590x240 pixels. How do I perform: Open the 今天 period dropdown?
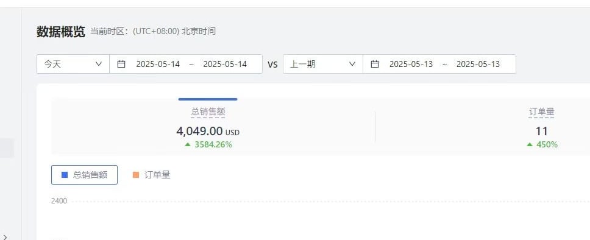pyautogui.click(x=73, y=64)
